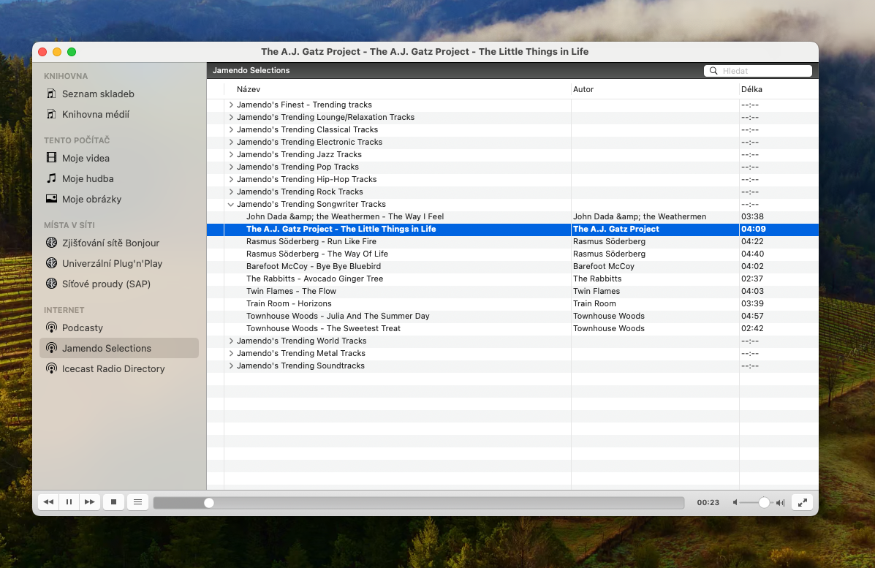The image size is (875, 568).
Task: Select Moje videa label in sidebar
Action: [x=86, y=159]
